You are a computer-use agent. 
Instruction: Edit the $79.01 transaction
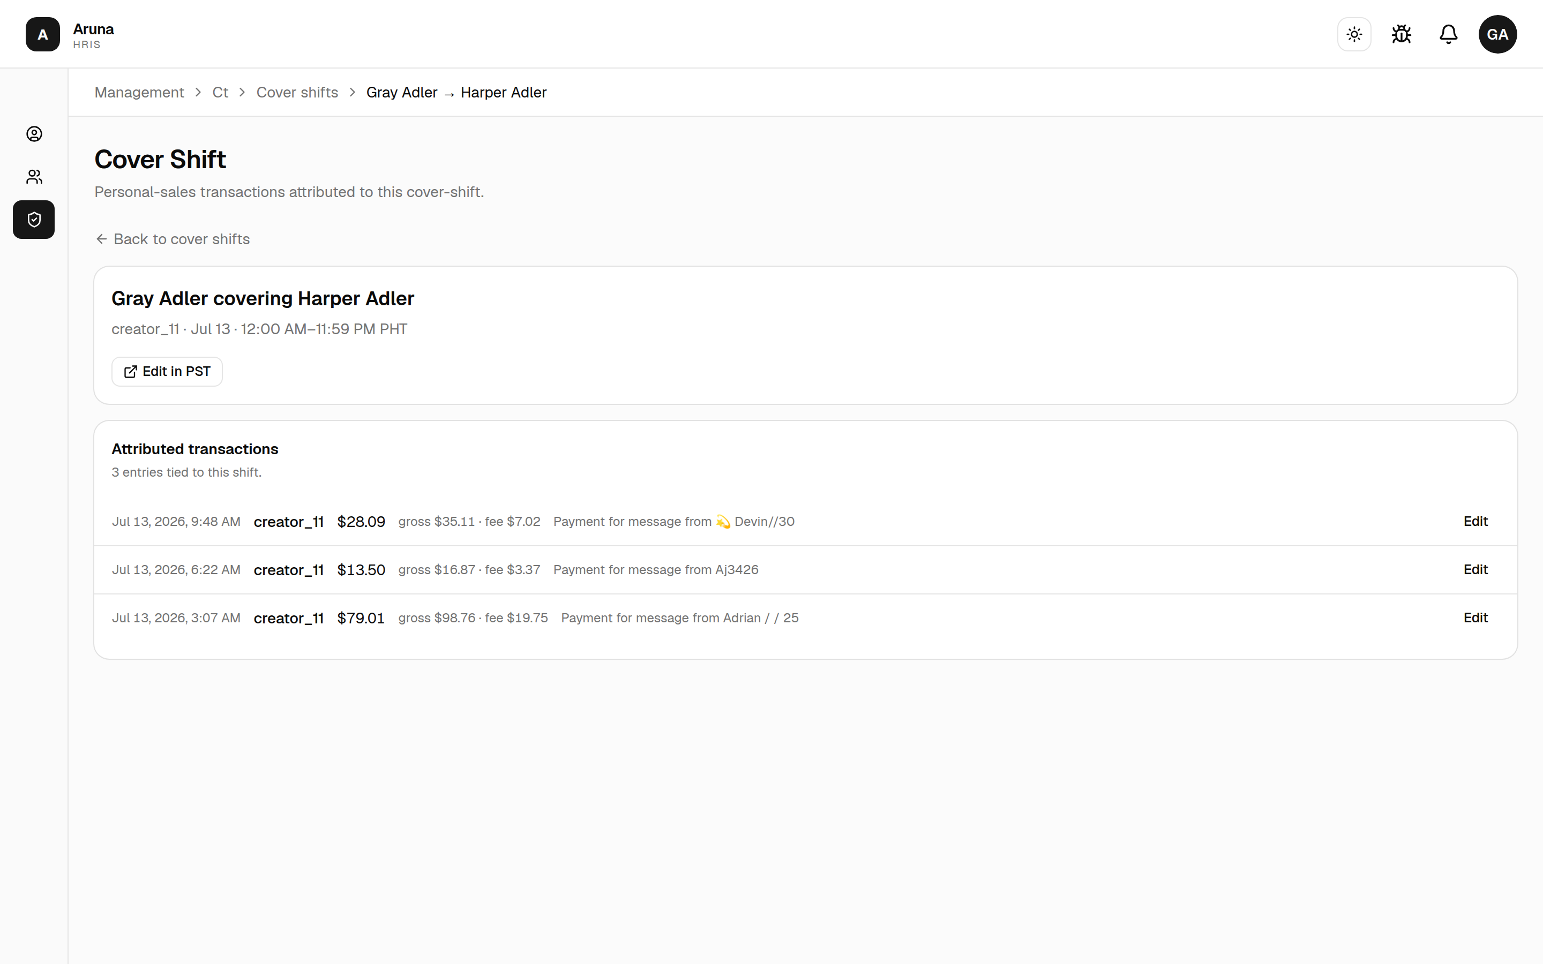point(1475,618)
